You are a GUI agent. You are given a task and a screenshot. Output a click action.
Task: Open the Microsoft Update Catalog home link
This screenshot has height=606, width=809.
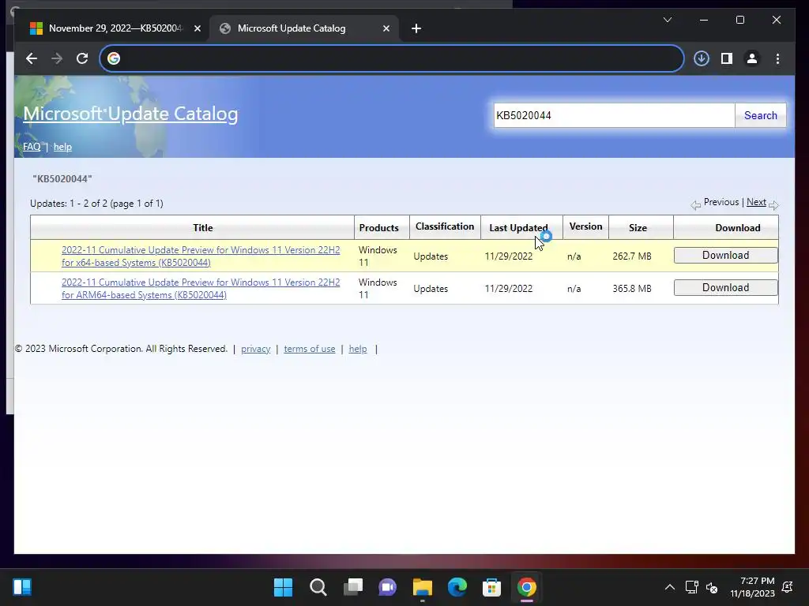pos(130,114)
